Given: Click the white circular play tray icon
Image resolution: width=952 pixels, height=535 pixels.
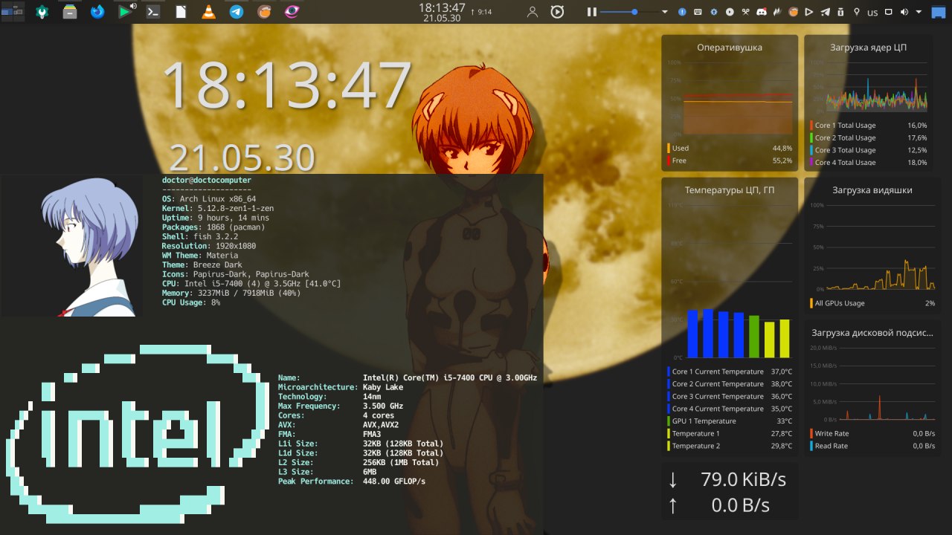Looking at the screenshot, I should [730, 12].
